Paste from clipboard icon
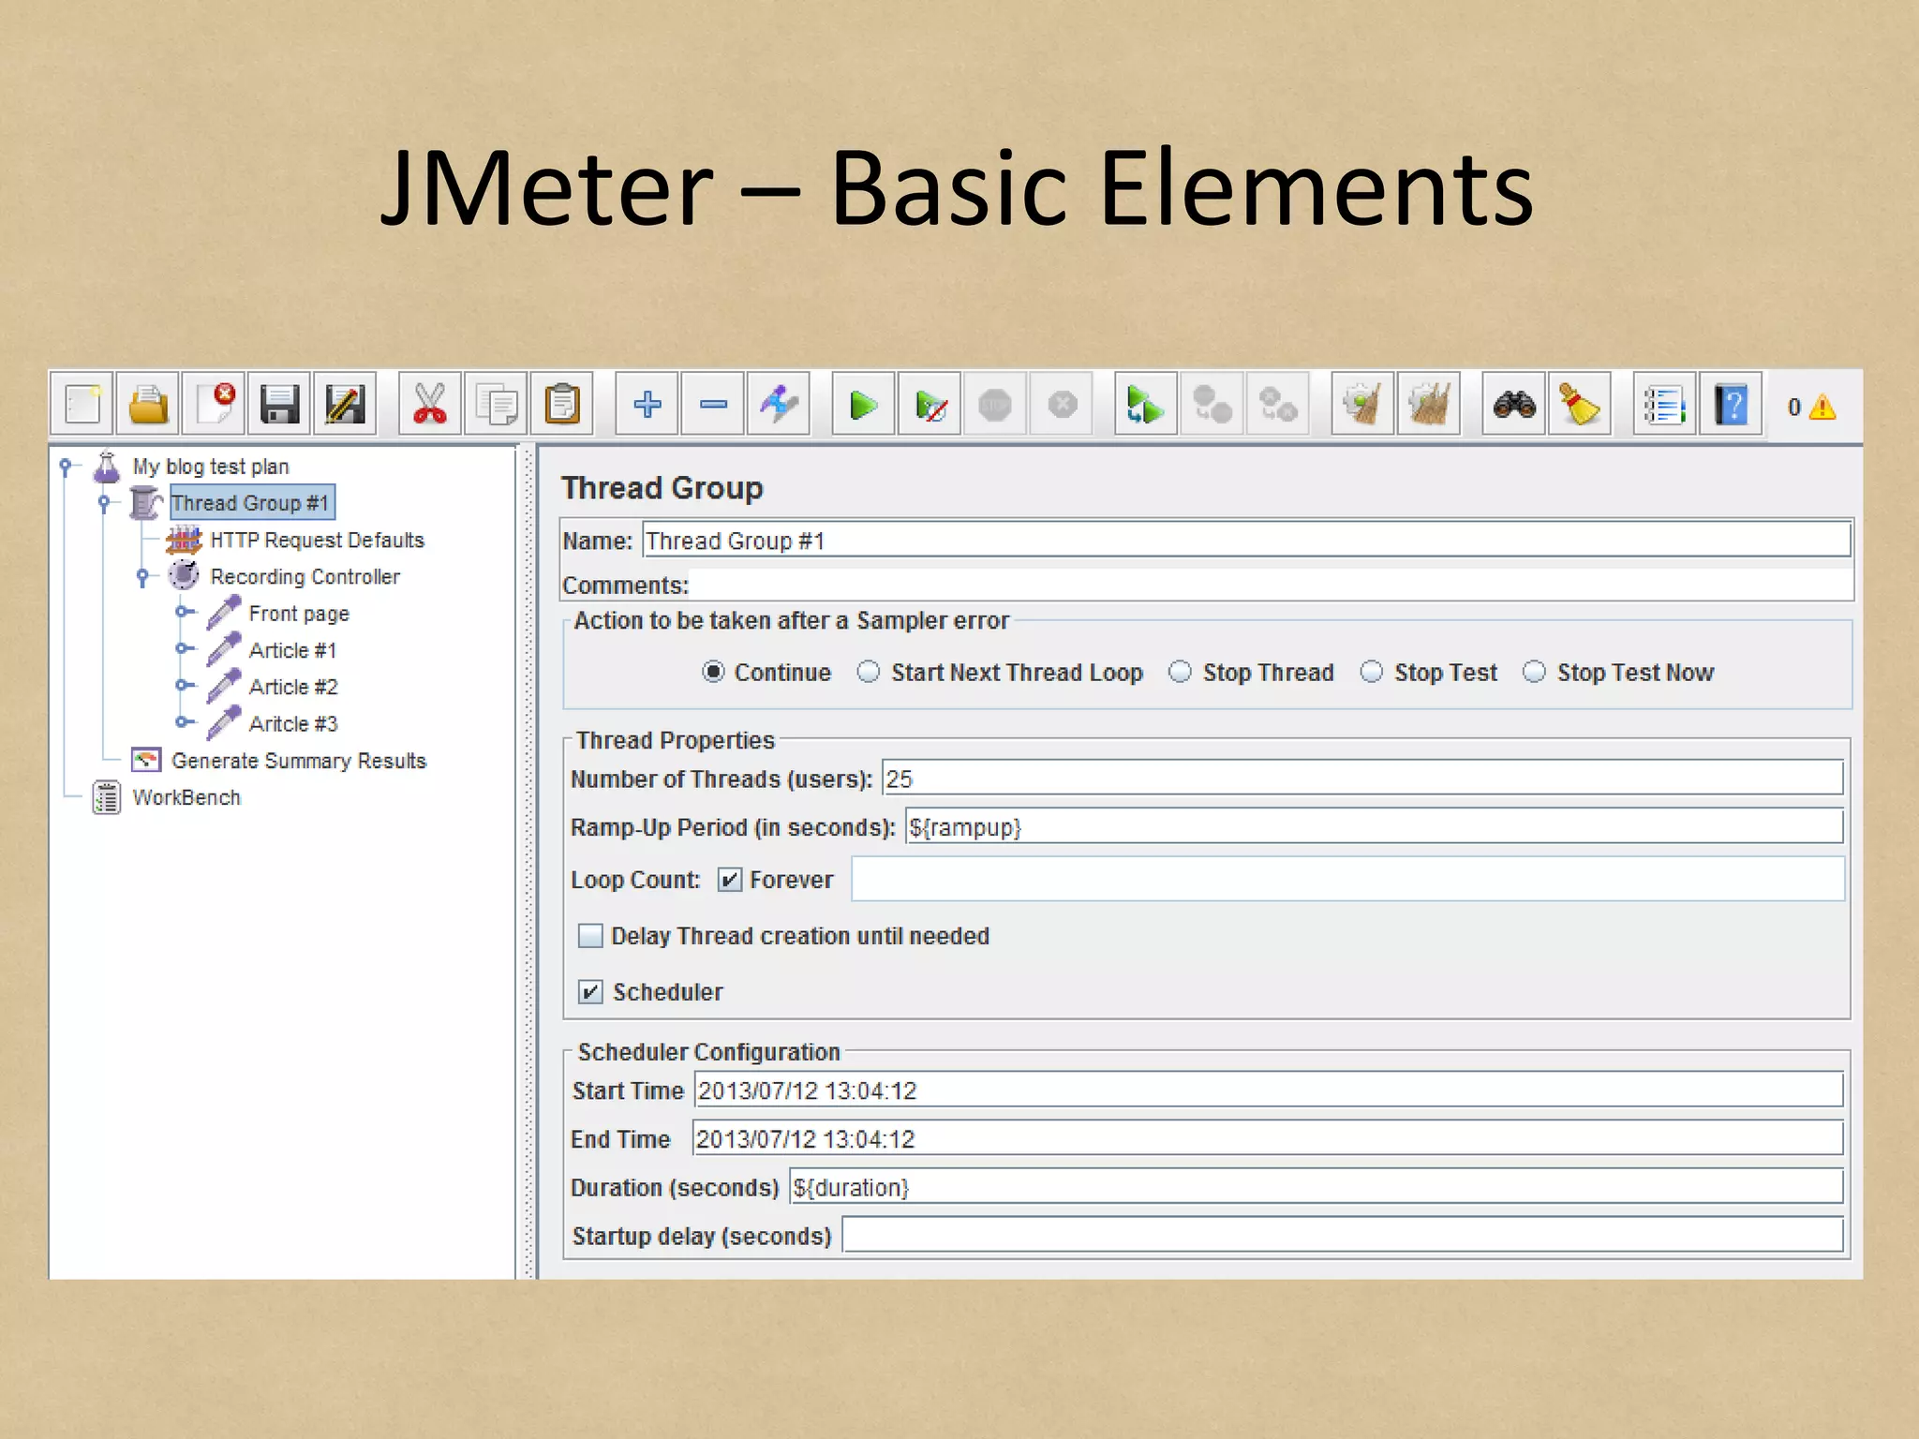1919x1439 pixels. (561, 405)
